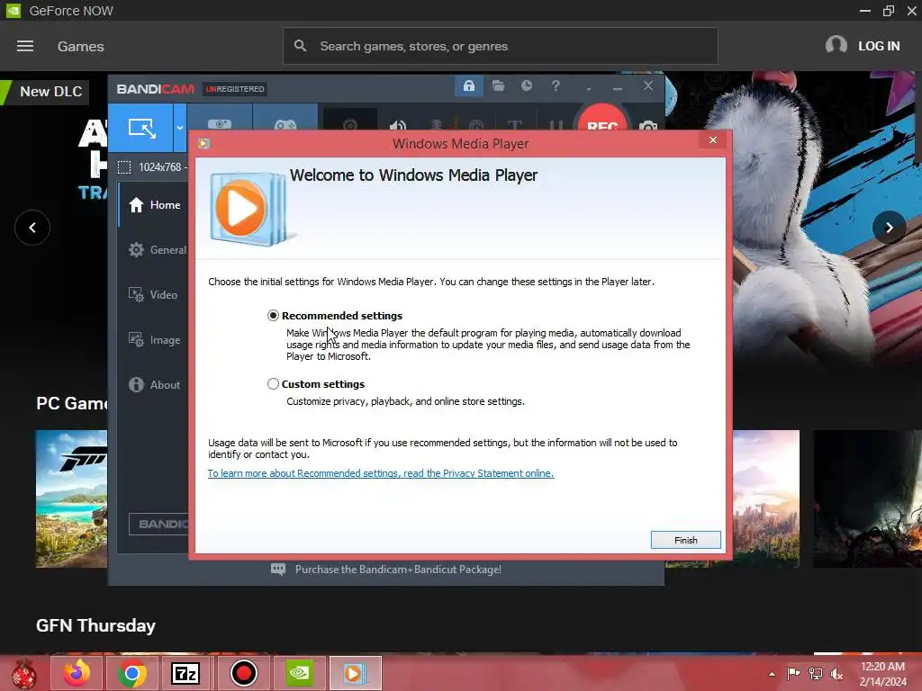This screenshot has height=691, width=922.
Task: Open Bandicam General tab
Action: [x=157, y=250]
